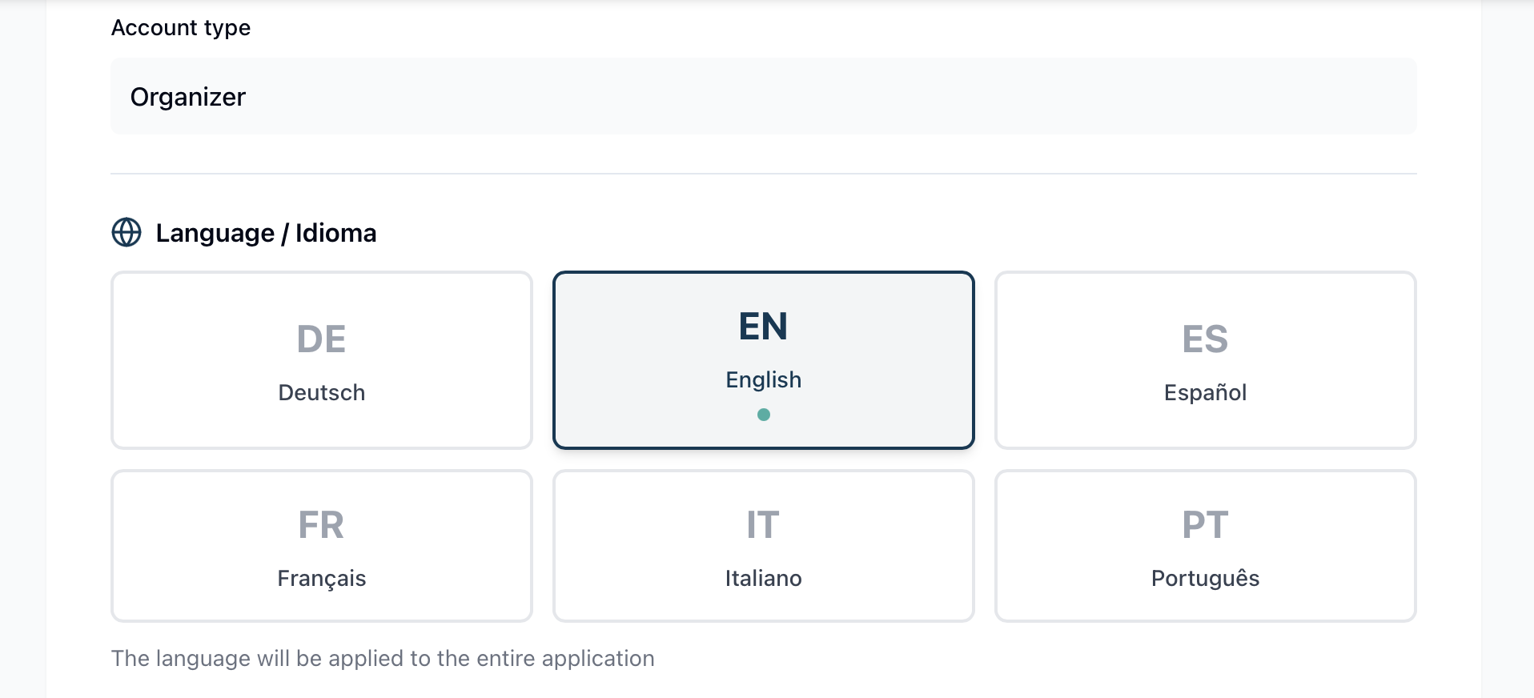Click the ES abbreviation on the Español card
Screen dimensions: 1534x698
1204,337
